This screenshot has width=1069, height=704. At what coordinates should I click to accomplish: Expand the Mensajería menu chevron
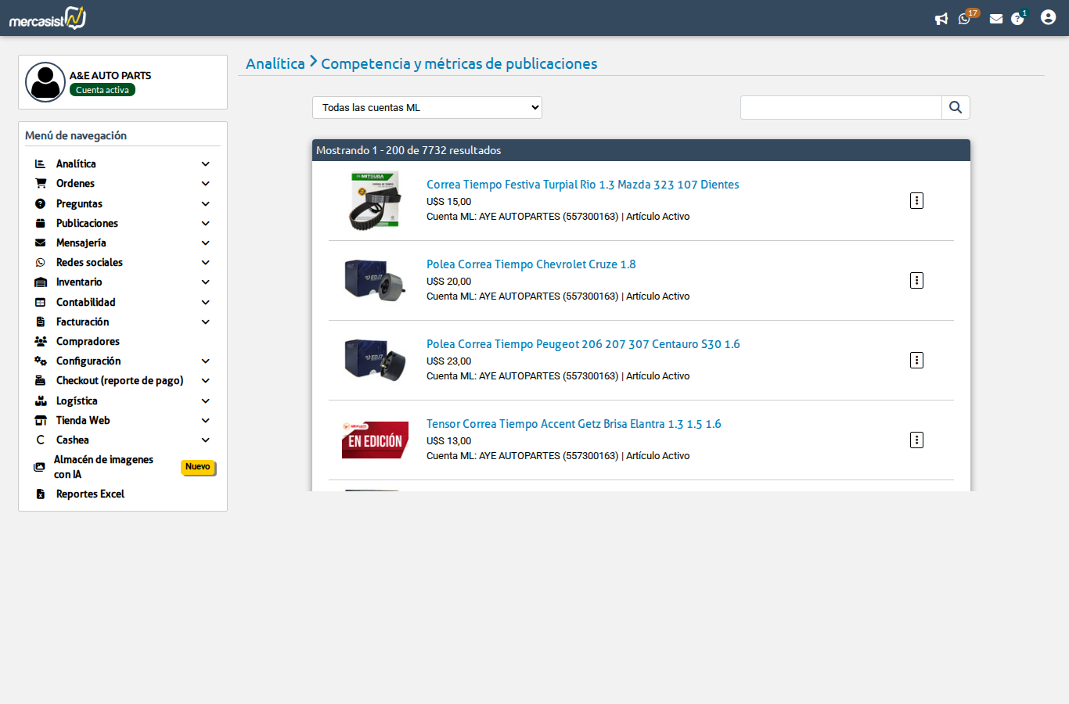click(x=205, y=242)
